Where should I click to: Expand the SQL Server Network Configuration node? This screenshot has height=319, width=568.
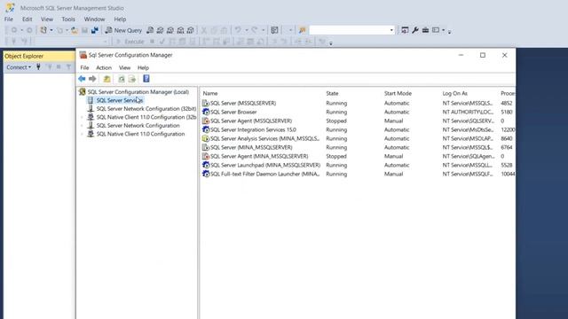82,126
